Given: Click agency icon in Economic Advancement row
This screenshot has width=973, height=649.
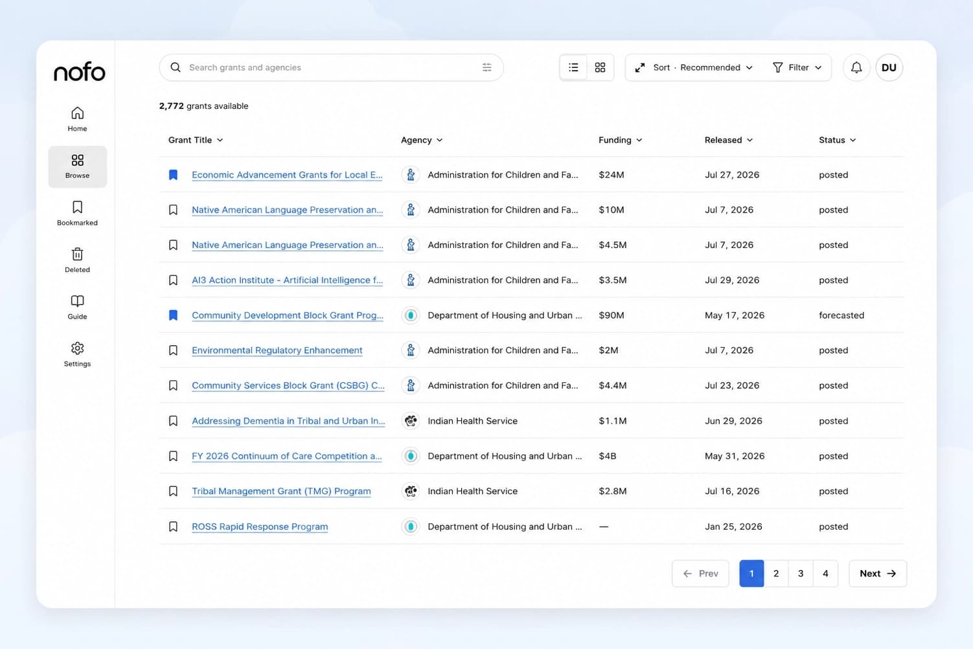Looking at the screenshot, I should pyautogui.click(x=411, y=175).
